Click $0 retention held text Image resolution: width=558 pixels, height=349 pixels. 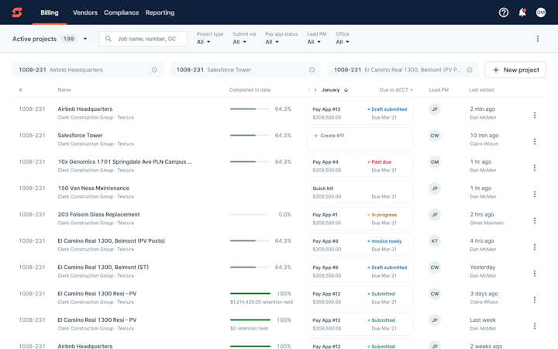tap(249, 328)
